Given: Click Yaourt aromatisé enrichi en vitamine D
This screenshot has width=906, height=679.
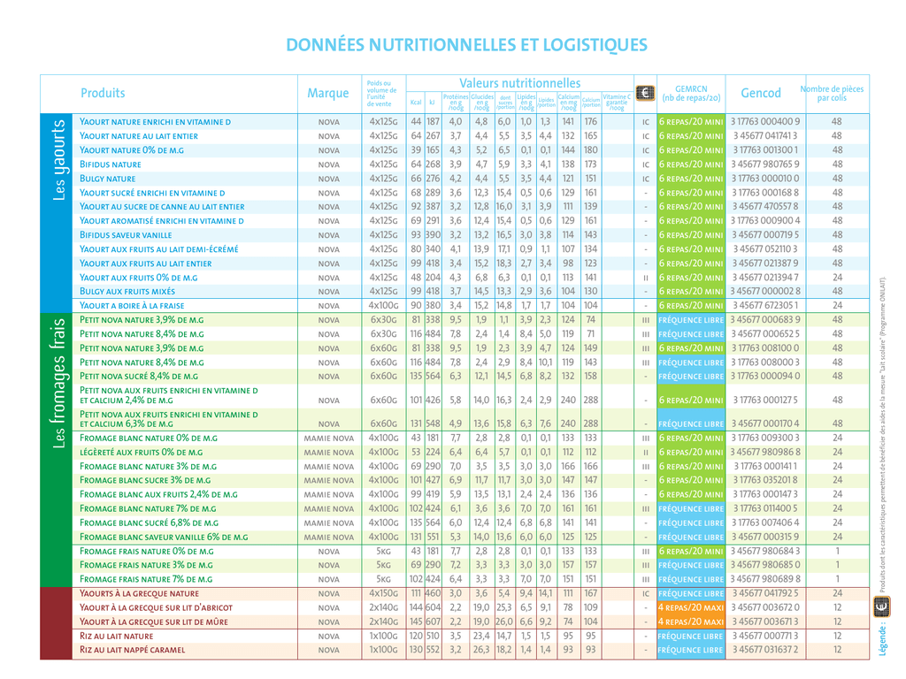Looking at the screenshot, I should [x=162, y=221].
